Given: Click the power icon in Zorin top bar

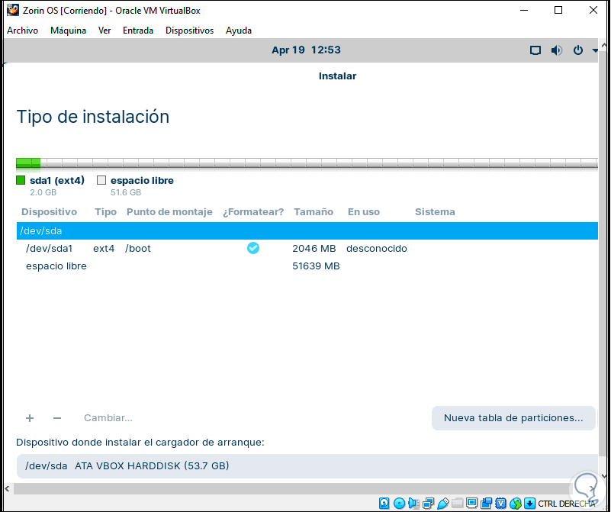Looking at the screenshot, I should pos(578,50).
